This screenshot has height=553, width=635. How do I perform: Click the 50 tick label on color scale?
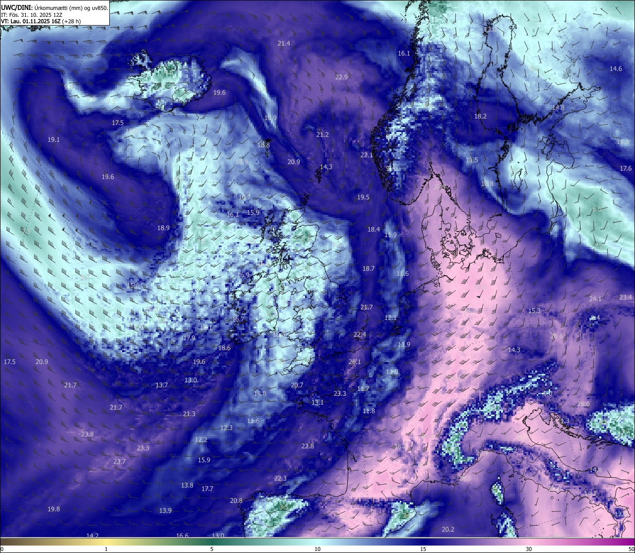[x=631, y=549]
